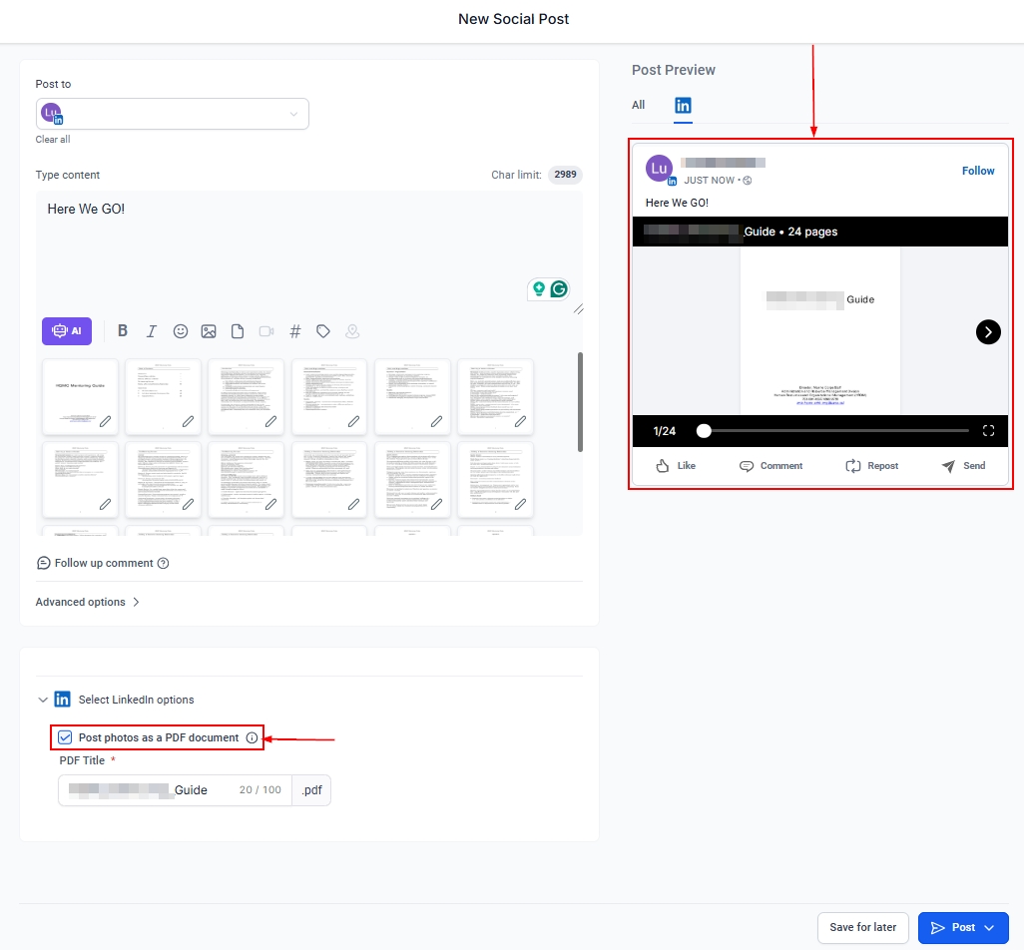Screen dimensions: 1024x950
Task: Click the tag icon in the editor toolbar
Action: tap(323, 331)
